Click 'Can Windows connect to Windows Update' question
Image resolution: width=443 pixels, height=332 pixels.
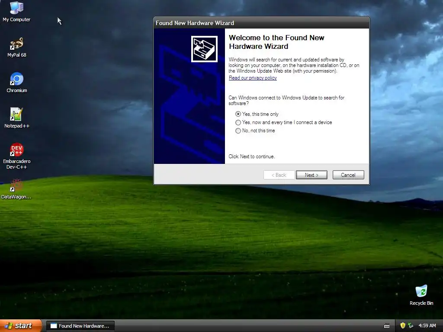[x=286, y=100]
